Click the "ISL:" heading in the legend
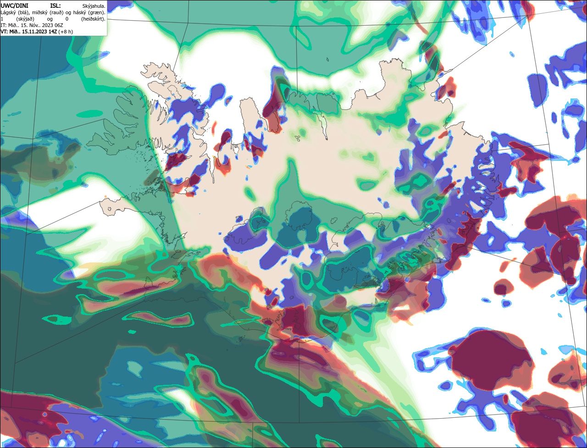Viewport: 587px width, 448px height. point(55,6)
